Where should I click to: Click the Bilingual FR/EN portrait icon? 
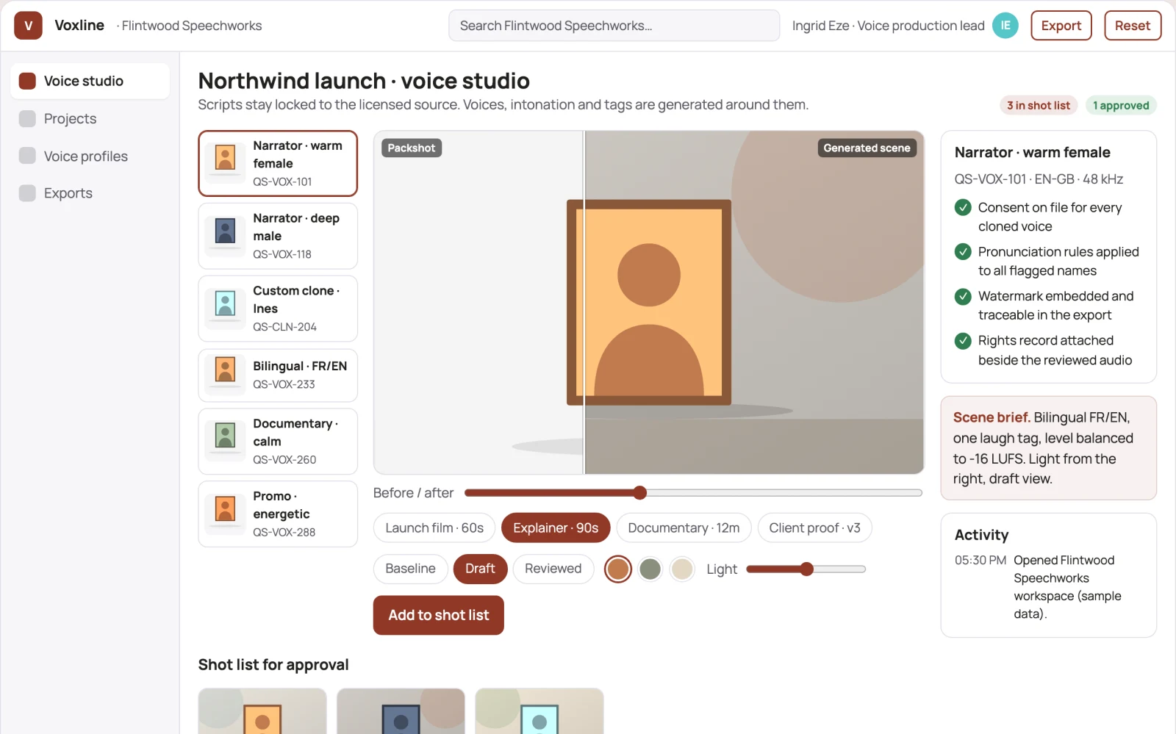pyautogui.click(x=225, y=370)
